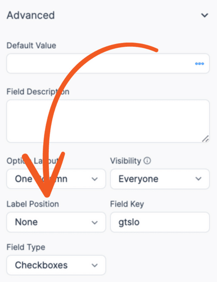Focus the Default Value input field

point(108,64)
